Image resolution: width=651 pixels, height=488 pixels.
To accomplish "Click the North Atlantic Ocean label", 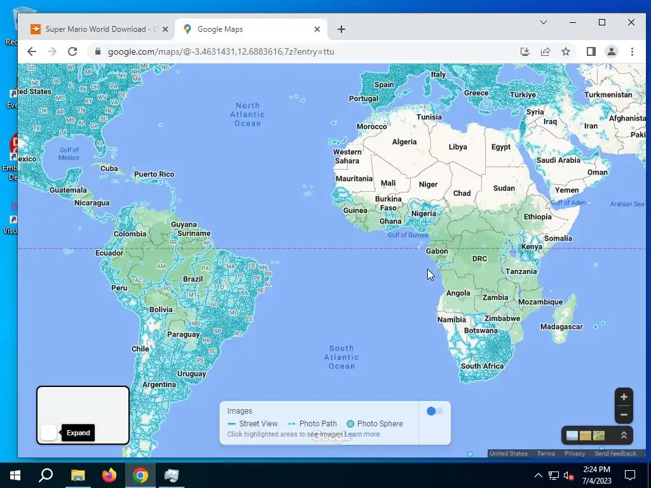I will tap(247, 114).
